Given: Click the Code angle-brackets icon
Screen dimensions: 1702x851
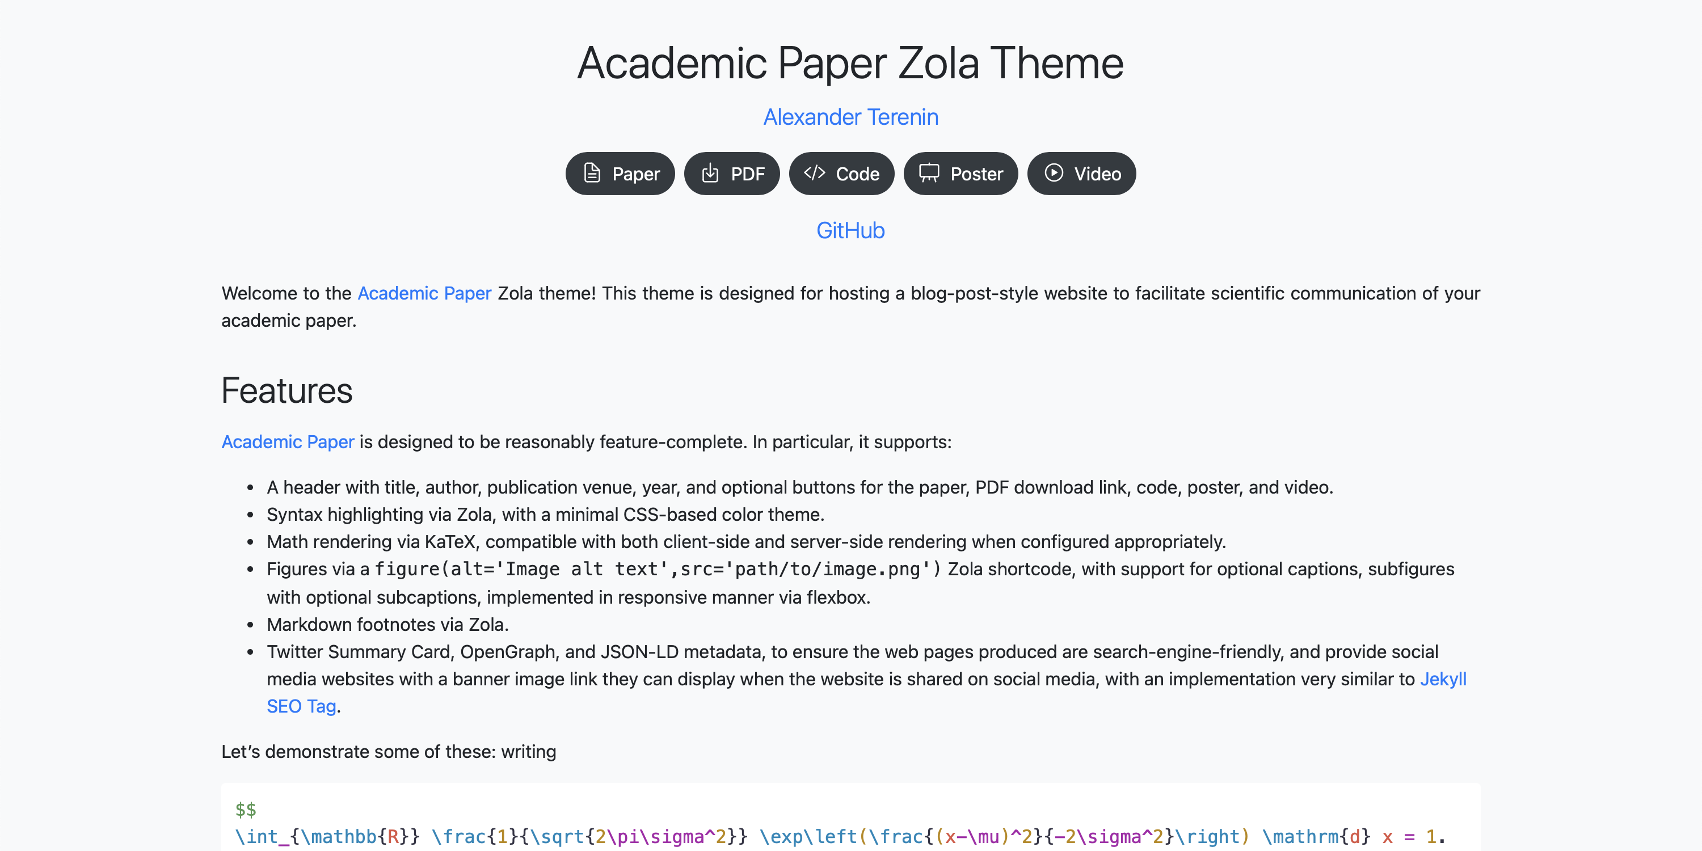Looking at the screenshot, I should pyautogui.click(x=815, y=173).
